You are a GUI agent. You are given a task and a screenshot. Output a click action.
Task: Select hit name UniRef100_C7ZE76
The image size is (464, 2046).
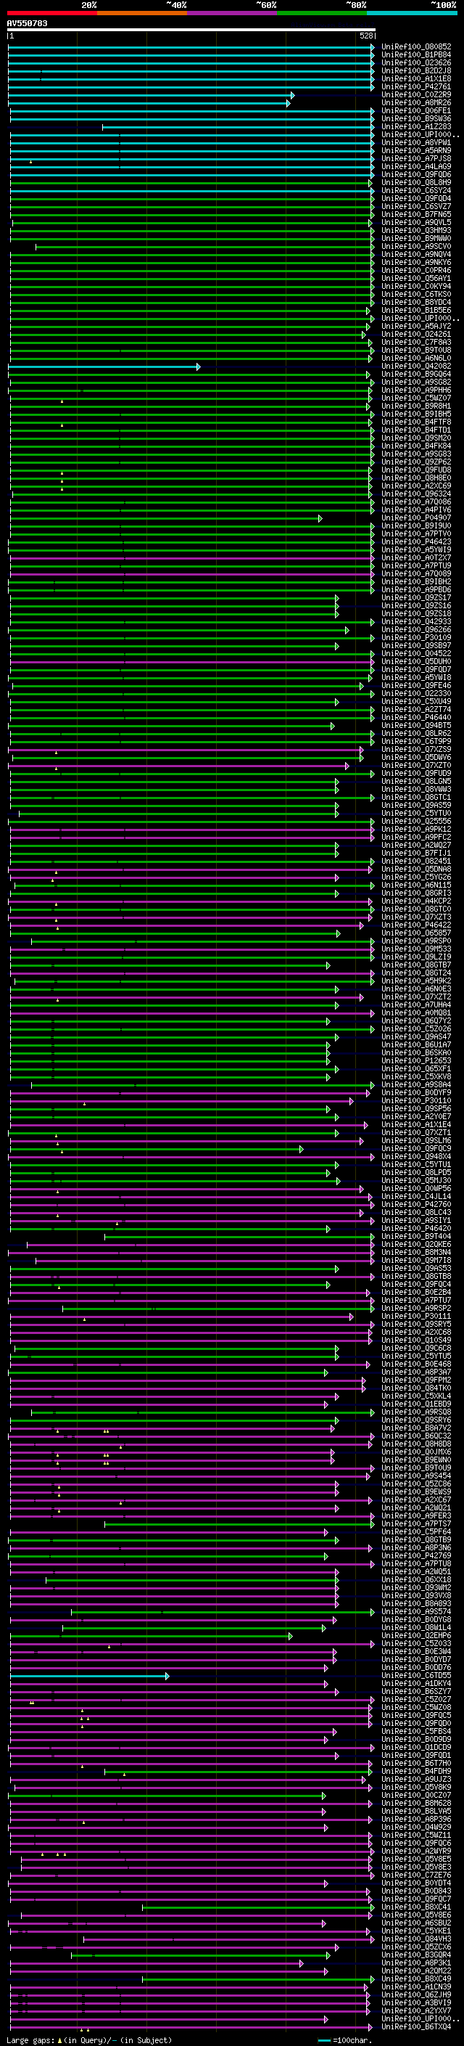[x=416, y=1875]
